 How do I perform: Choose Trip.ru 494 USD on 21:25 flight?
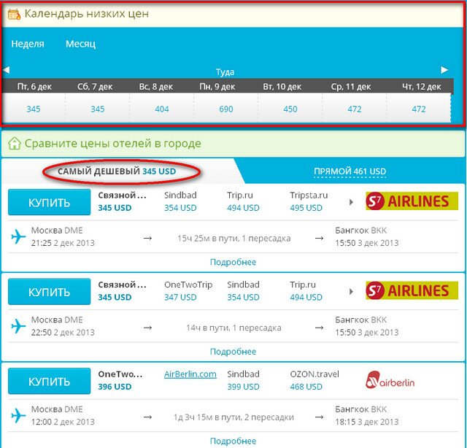[x=243, y=201]
